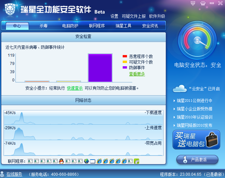
Task: Click the 电脑安全状态：安全 status text
Action: (198, 65)
